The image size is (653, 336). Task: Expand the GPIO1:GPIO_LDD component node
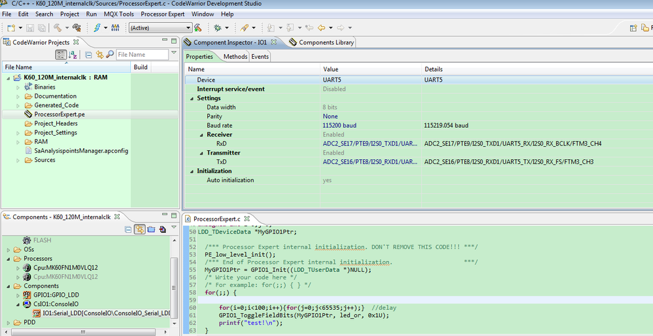pyautogui.click(x=18, y=295)
